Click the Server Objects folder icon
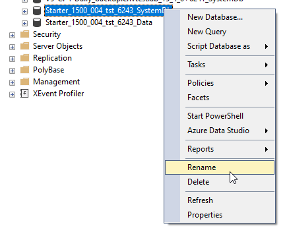Image resolution: width=287 pixels, height=238 pixels. pyautogui.click(x=24, y=46)
